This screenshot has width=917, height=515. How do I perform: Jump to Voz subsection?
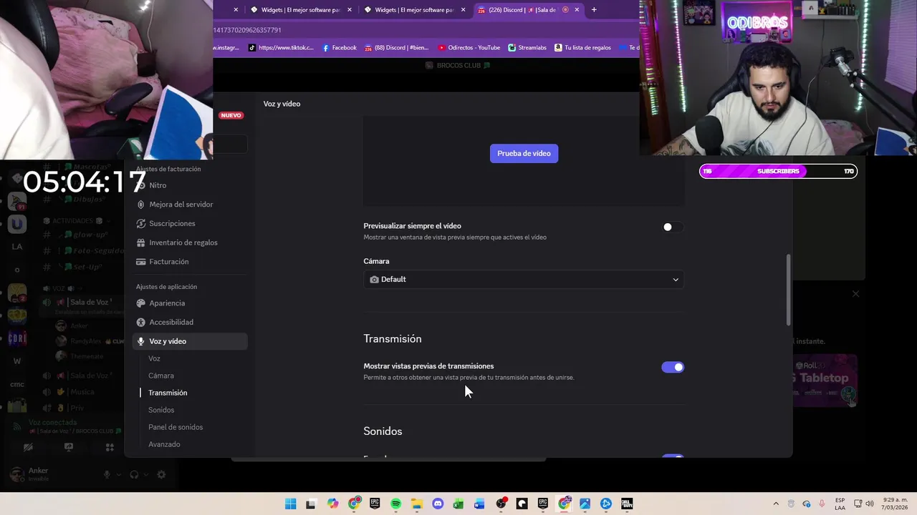[x=154, y=358]
